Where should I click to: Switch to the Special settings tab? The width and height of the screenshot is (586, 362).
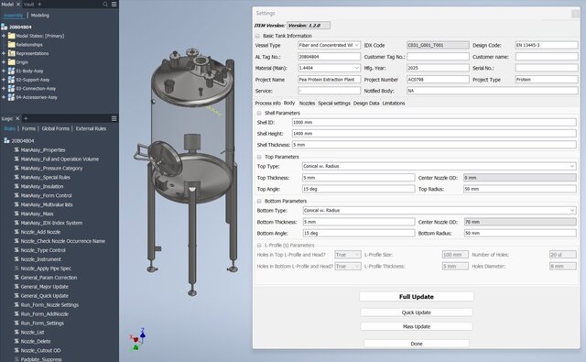click(334, 104)
